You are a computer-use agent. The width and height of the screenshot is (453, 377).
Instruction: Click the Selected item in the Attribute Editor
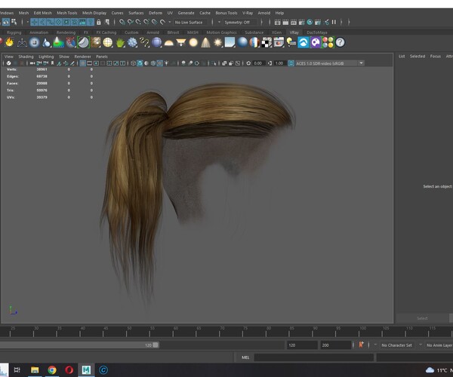(x=418, y=57)
